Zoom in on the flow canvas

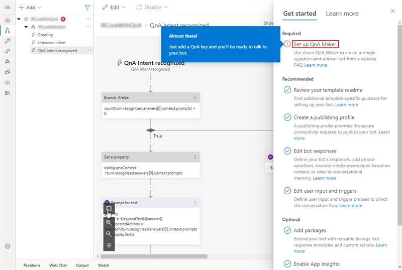109,222
